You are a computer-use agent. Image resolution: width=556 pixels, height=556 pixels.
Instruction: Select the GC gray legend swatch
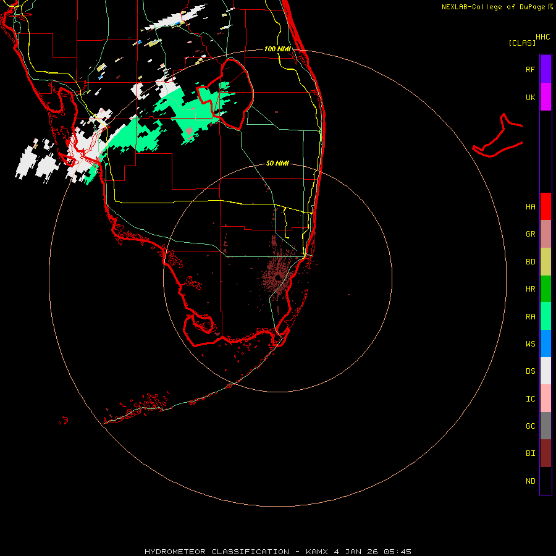point(545,426)
